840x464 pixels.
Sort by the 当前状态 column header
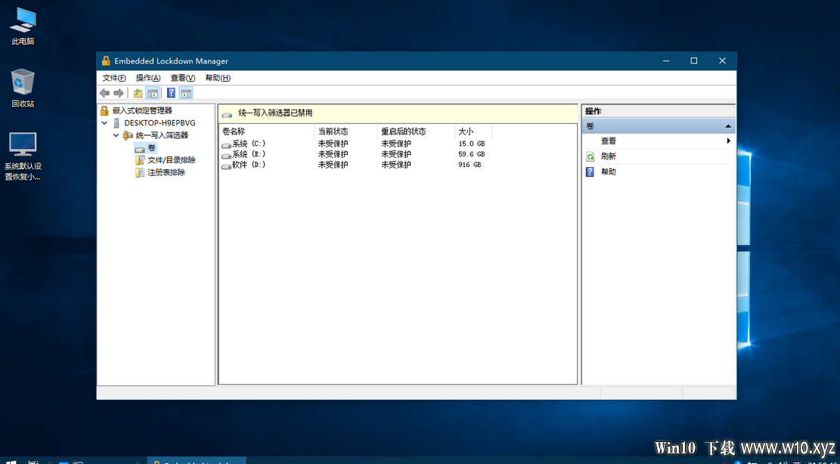click(x=346, y=131)
